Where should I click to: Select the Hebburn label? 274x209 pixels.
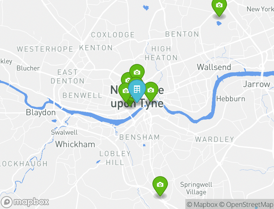coord(231,99)
